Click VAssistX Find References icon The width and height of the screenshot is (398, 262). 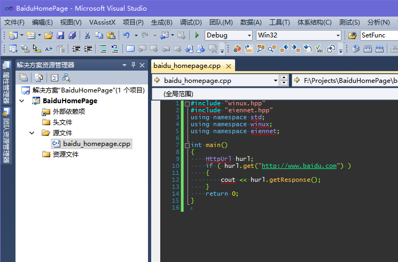pos(272,49)
